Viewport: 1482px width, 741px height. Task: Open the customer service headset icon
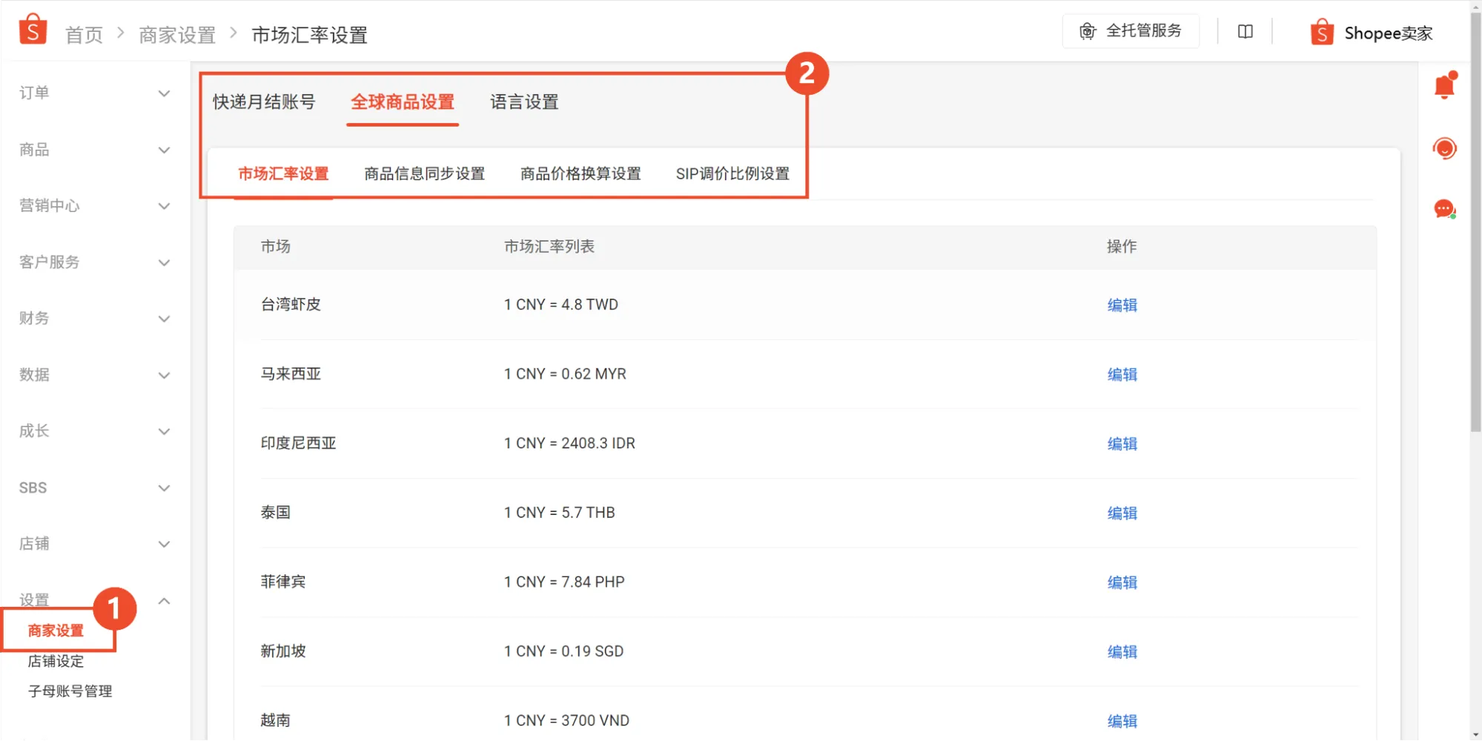[1443, 147]
